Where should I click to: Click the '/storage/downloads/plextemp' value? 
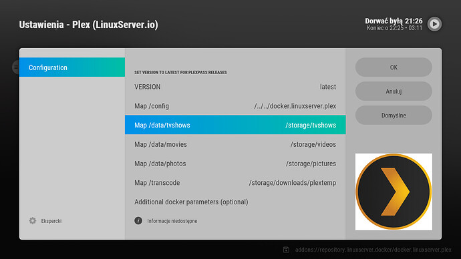[x=293, y=183]
